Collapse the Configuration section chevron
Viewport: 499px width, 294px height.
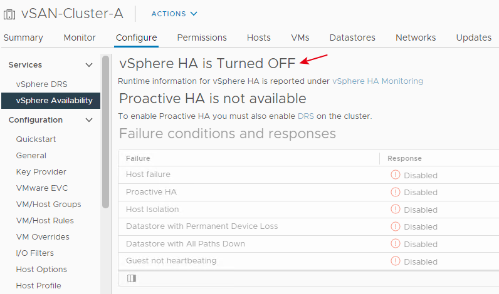pos(89,120)
